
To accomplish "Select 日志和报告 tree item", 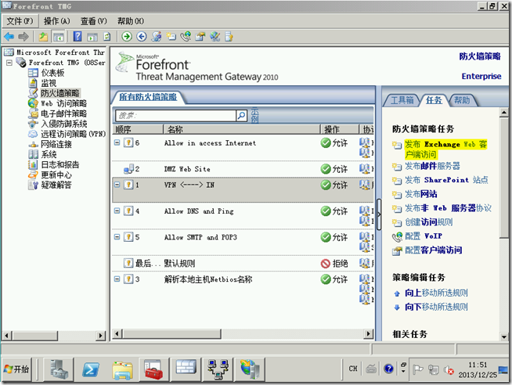I will pos(59,164).
